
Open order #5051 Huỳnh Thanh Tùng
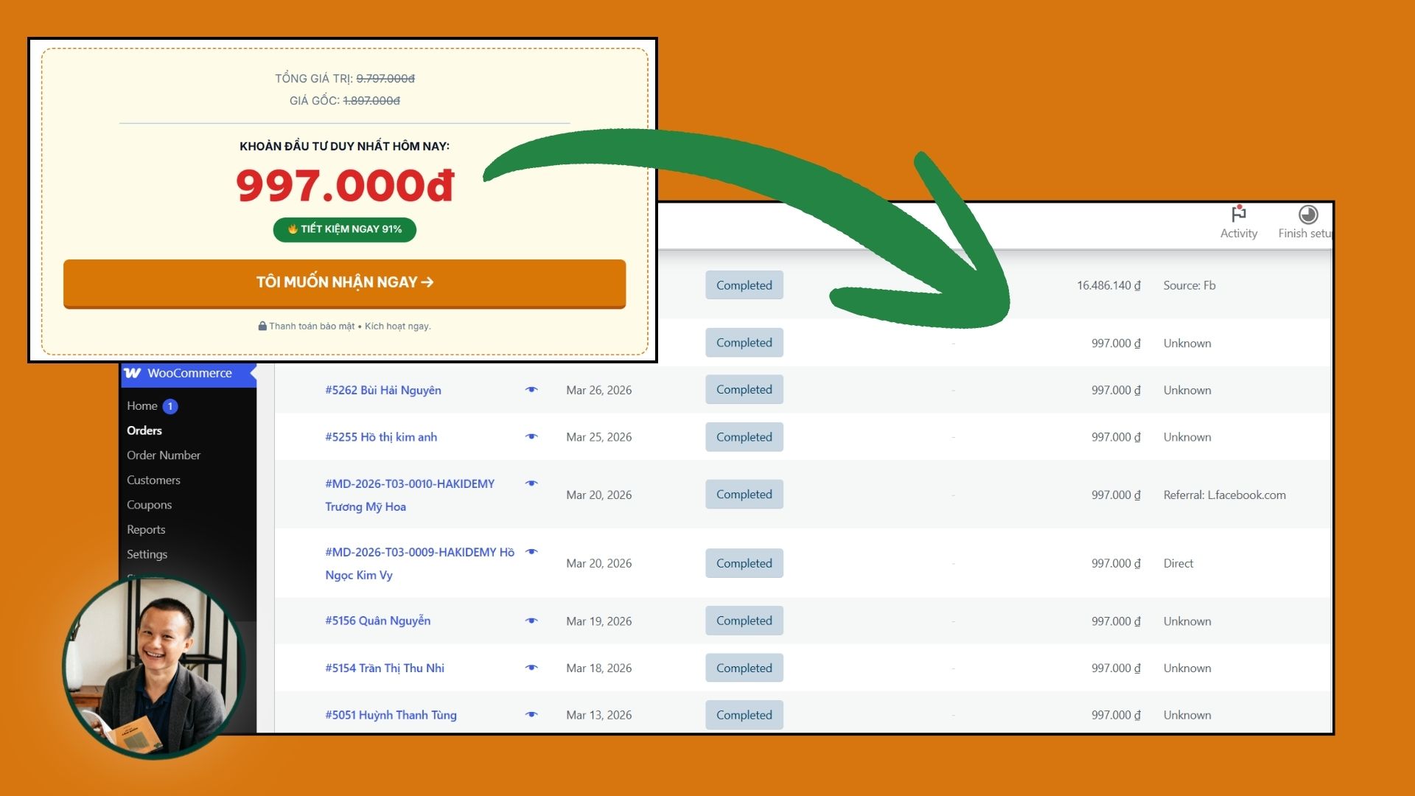click(391, 715)
